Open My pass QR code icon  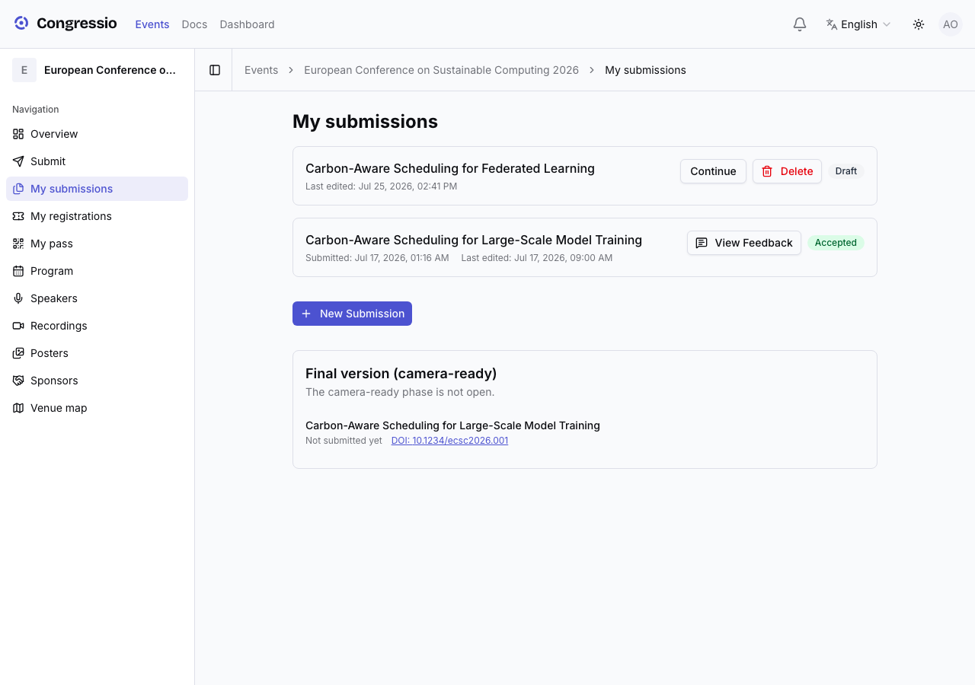point(18,244)
